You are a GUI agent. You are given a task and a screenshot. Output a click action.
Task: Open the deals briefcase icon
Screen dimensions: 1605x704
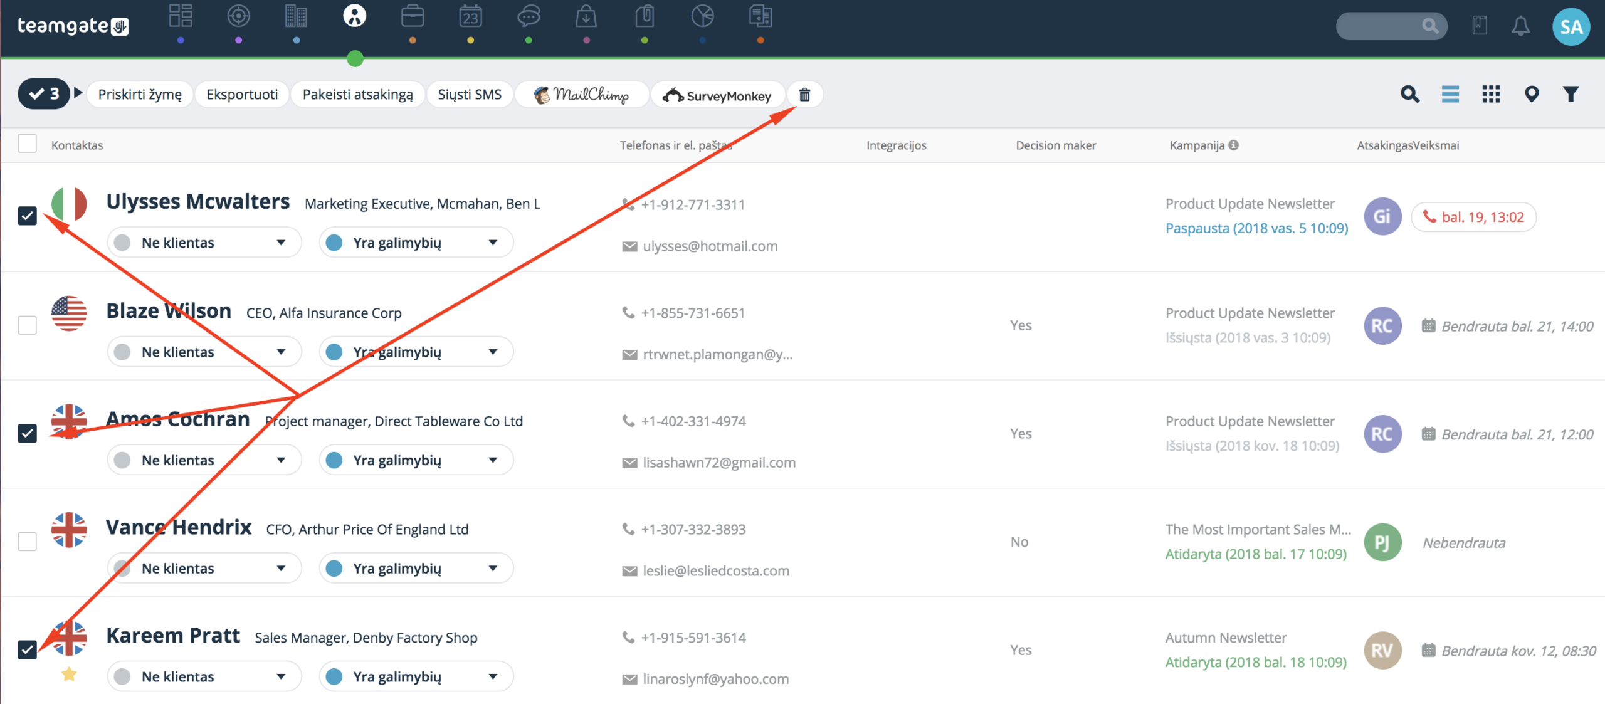tap(413, 16)
